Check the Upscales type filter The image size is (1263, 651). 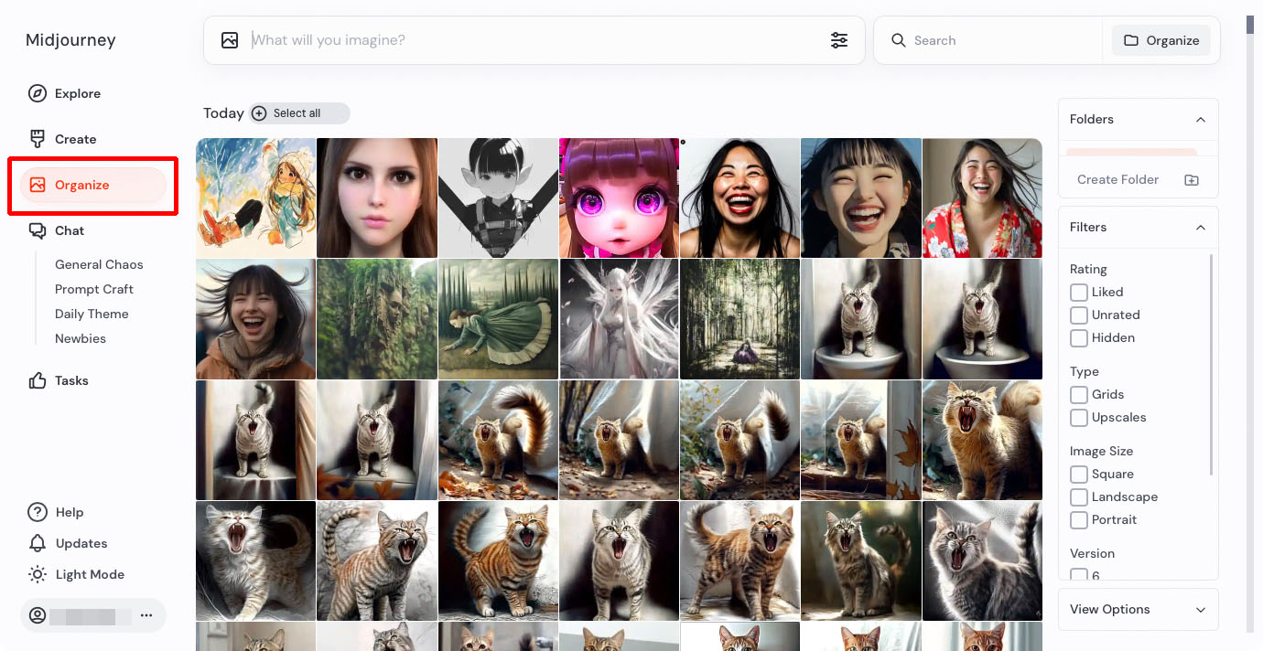click(1079, 417)
